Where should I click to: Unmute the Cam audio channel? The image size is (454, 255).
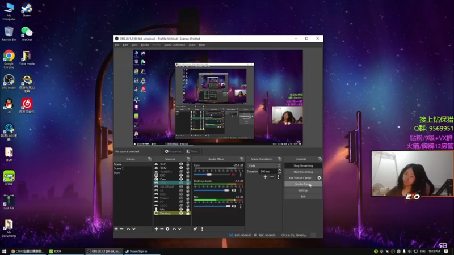[x=234, y=175]
